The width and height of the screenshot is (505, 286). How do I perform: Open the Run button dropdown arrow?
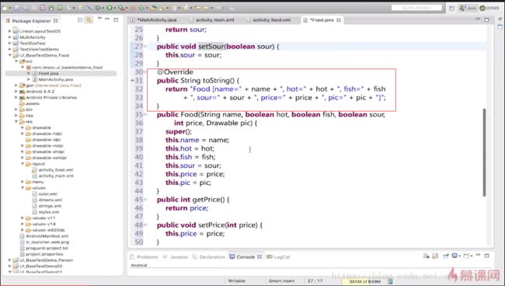click(115, 8)
